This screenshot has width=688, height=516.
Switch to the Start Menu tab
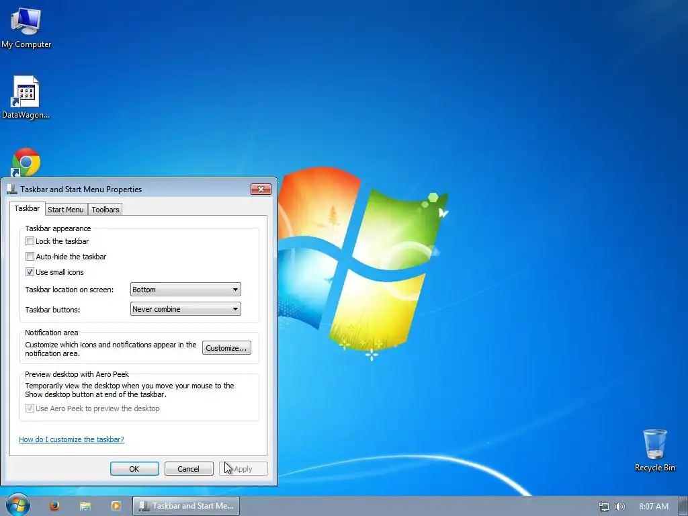point(66,210)
